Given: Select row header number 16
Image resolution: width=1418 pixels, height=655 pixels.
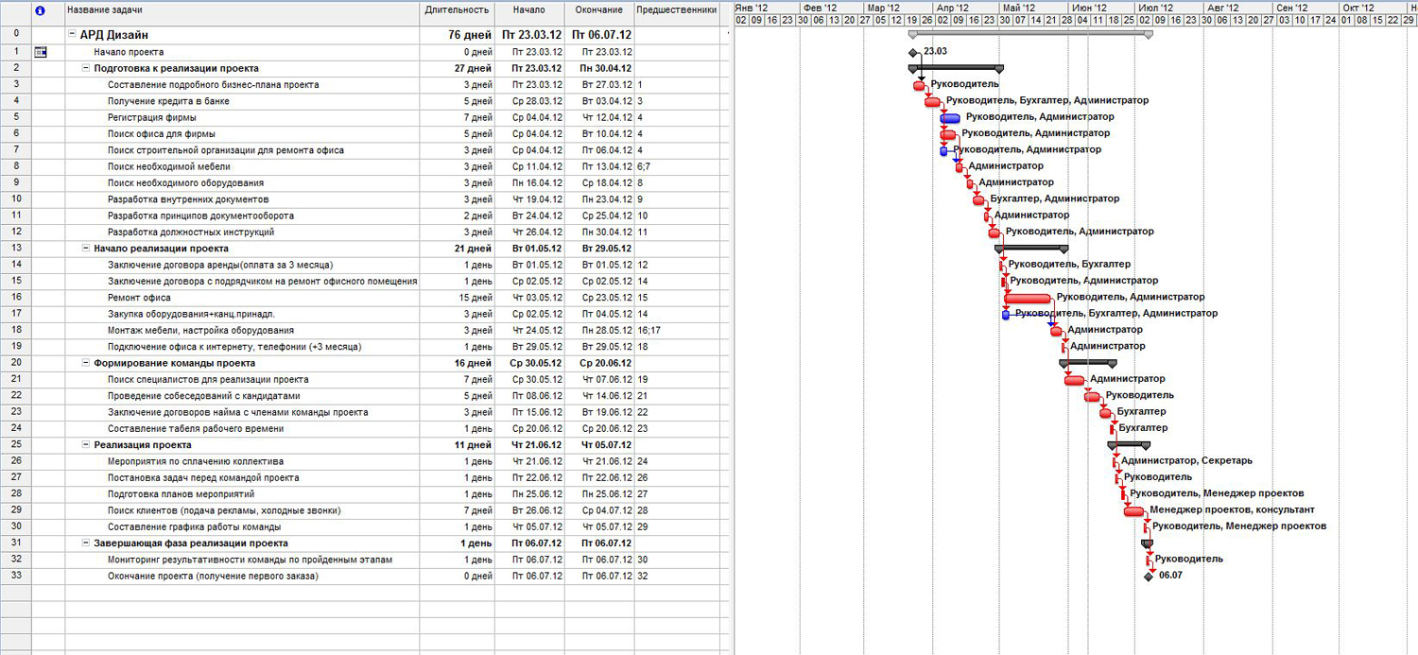Looking at the screenshot, I should click(16, 298).
